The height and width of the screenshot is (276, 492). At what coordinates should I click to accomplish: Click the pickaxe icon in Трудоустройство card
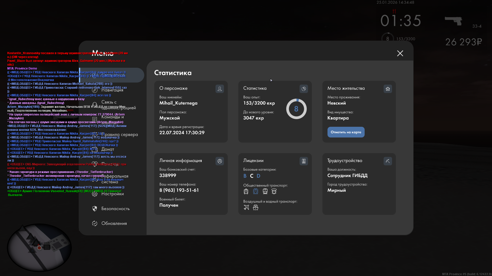point(388,161)
